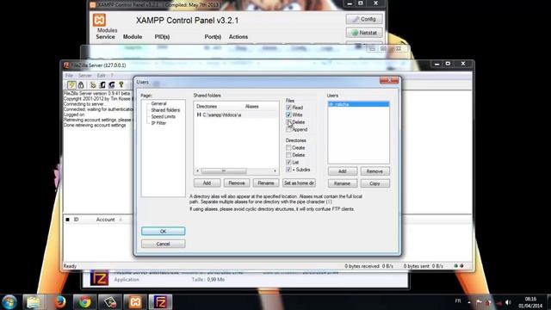Click Remove under the Users list
Viewport: 551px width, 310px height.
tap(375, 171)
